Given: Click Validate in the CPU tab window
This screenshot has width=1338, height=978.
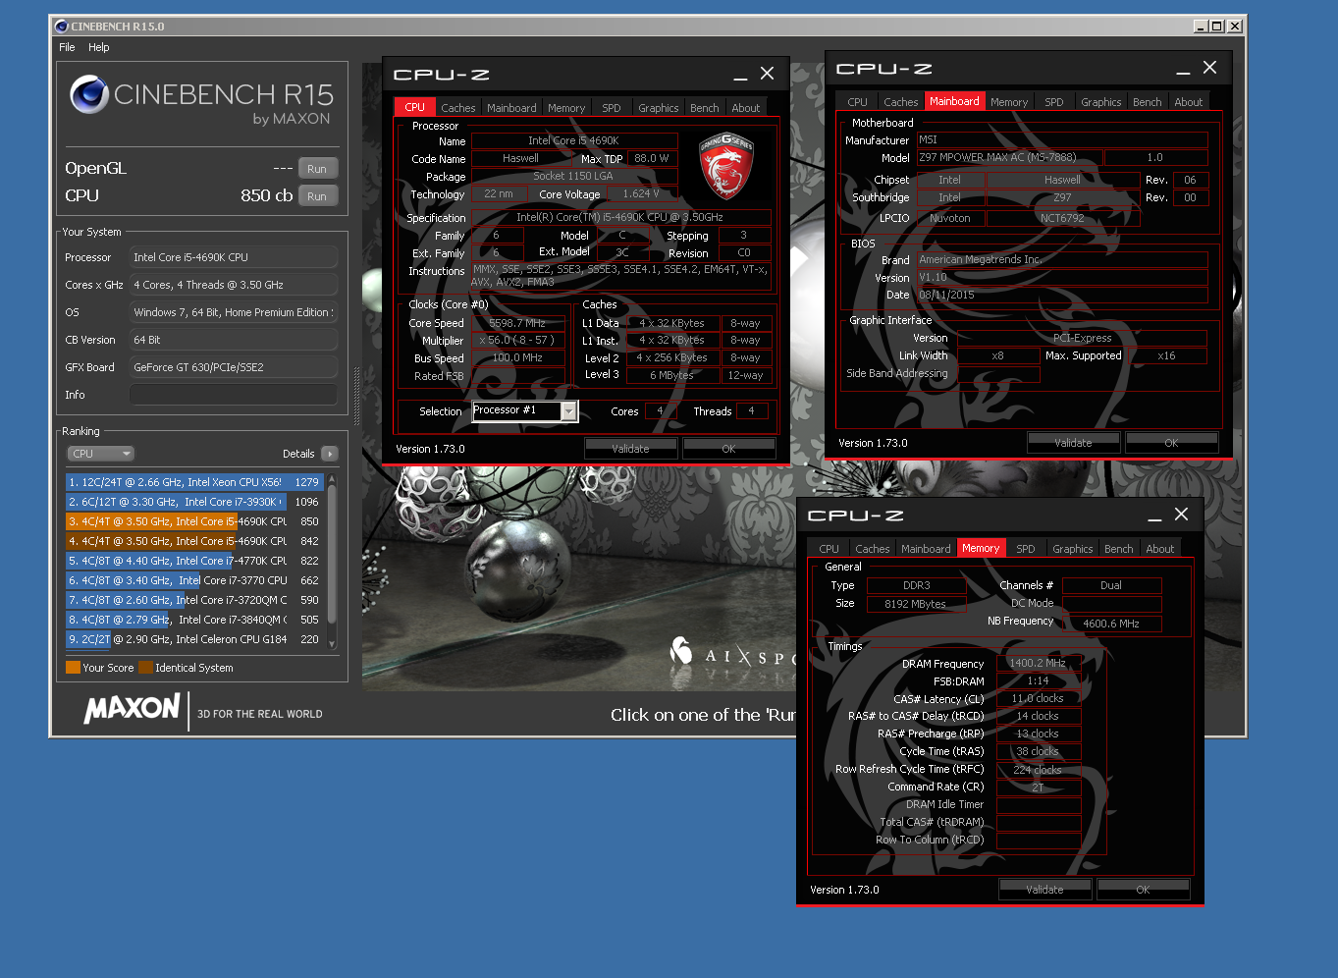Looking at the screenshot, I should point(630,449).
